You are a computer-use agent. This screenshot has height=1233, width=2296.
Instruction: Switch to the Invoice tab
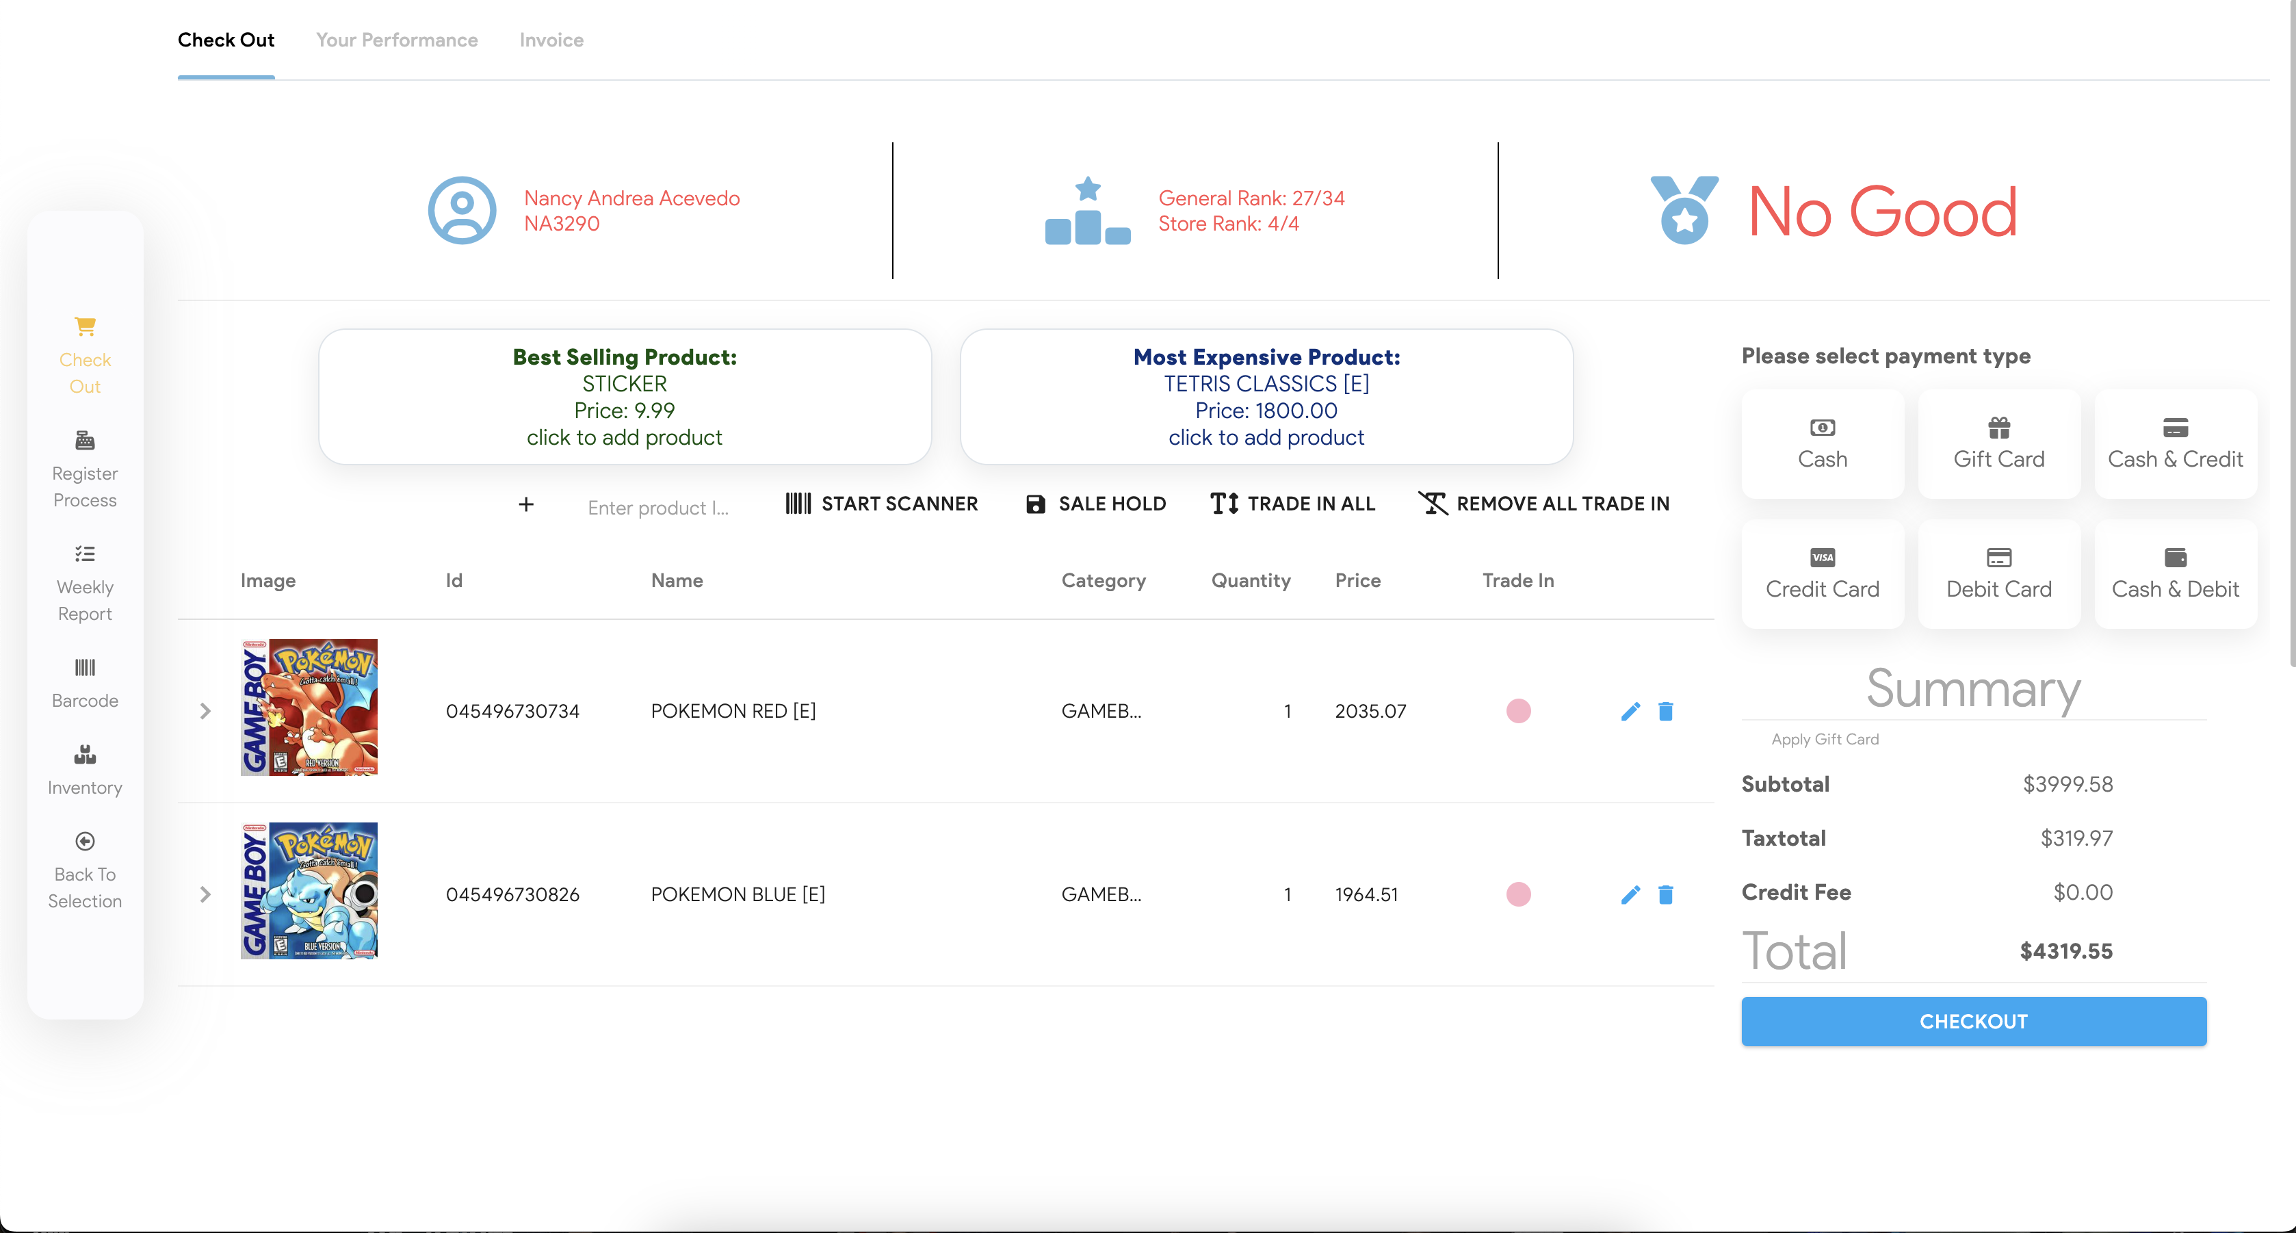click(x=551, y=40)
